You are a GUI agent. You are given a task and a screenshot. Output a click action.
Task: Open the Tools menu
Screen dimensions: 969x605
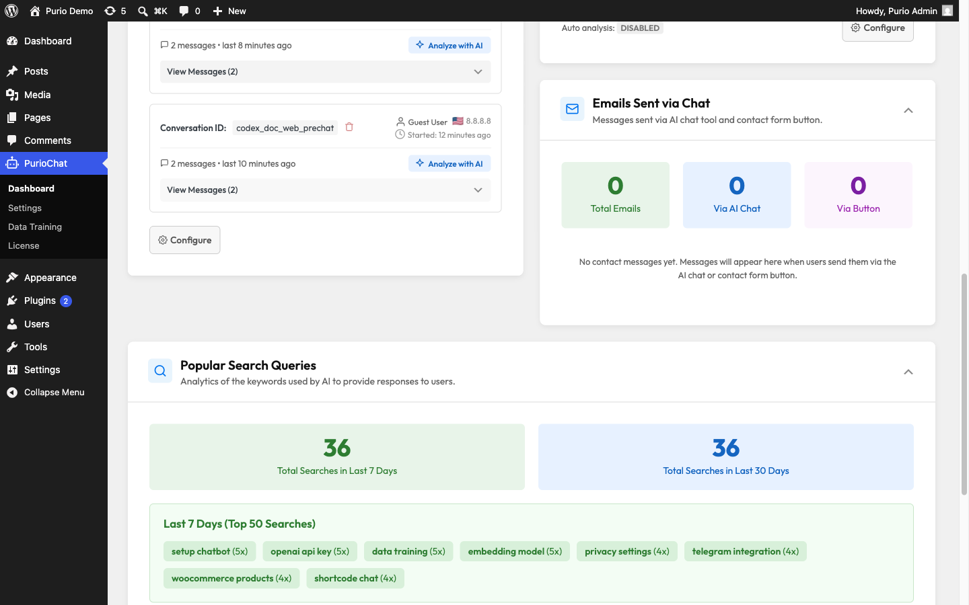54,347
